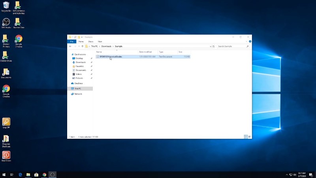Click Downloads in the address breadcrumb
The height and width of the screenshot is (178, 316).
click(x=106, y=46)
